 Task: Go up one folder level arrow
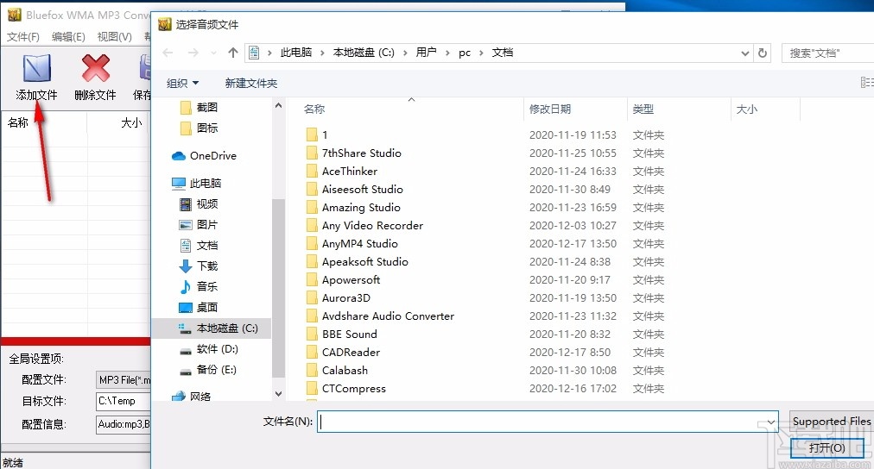tap(233, 53)
